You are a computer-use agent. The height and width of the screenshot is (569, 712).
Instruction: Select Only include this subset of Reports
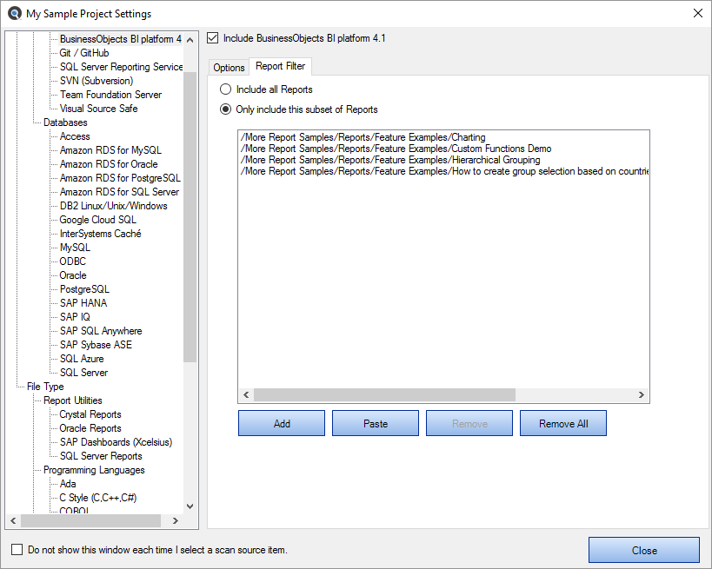[226, 109]
